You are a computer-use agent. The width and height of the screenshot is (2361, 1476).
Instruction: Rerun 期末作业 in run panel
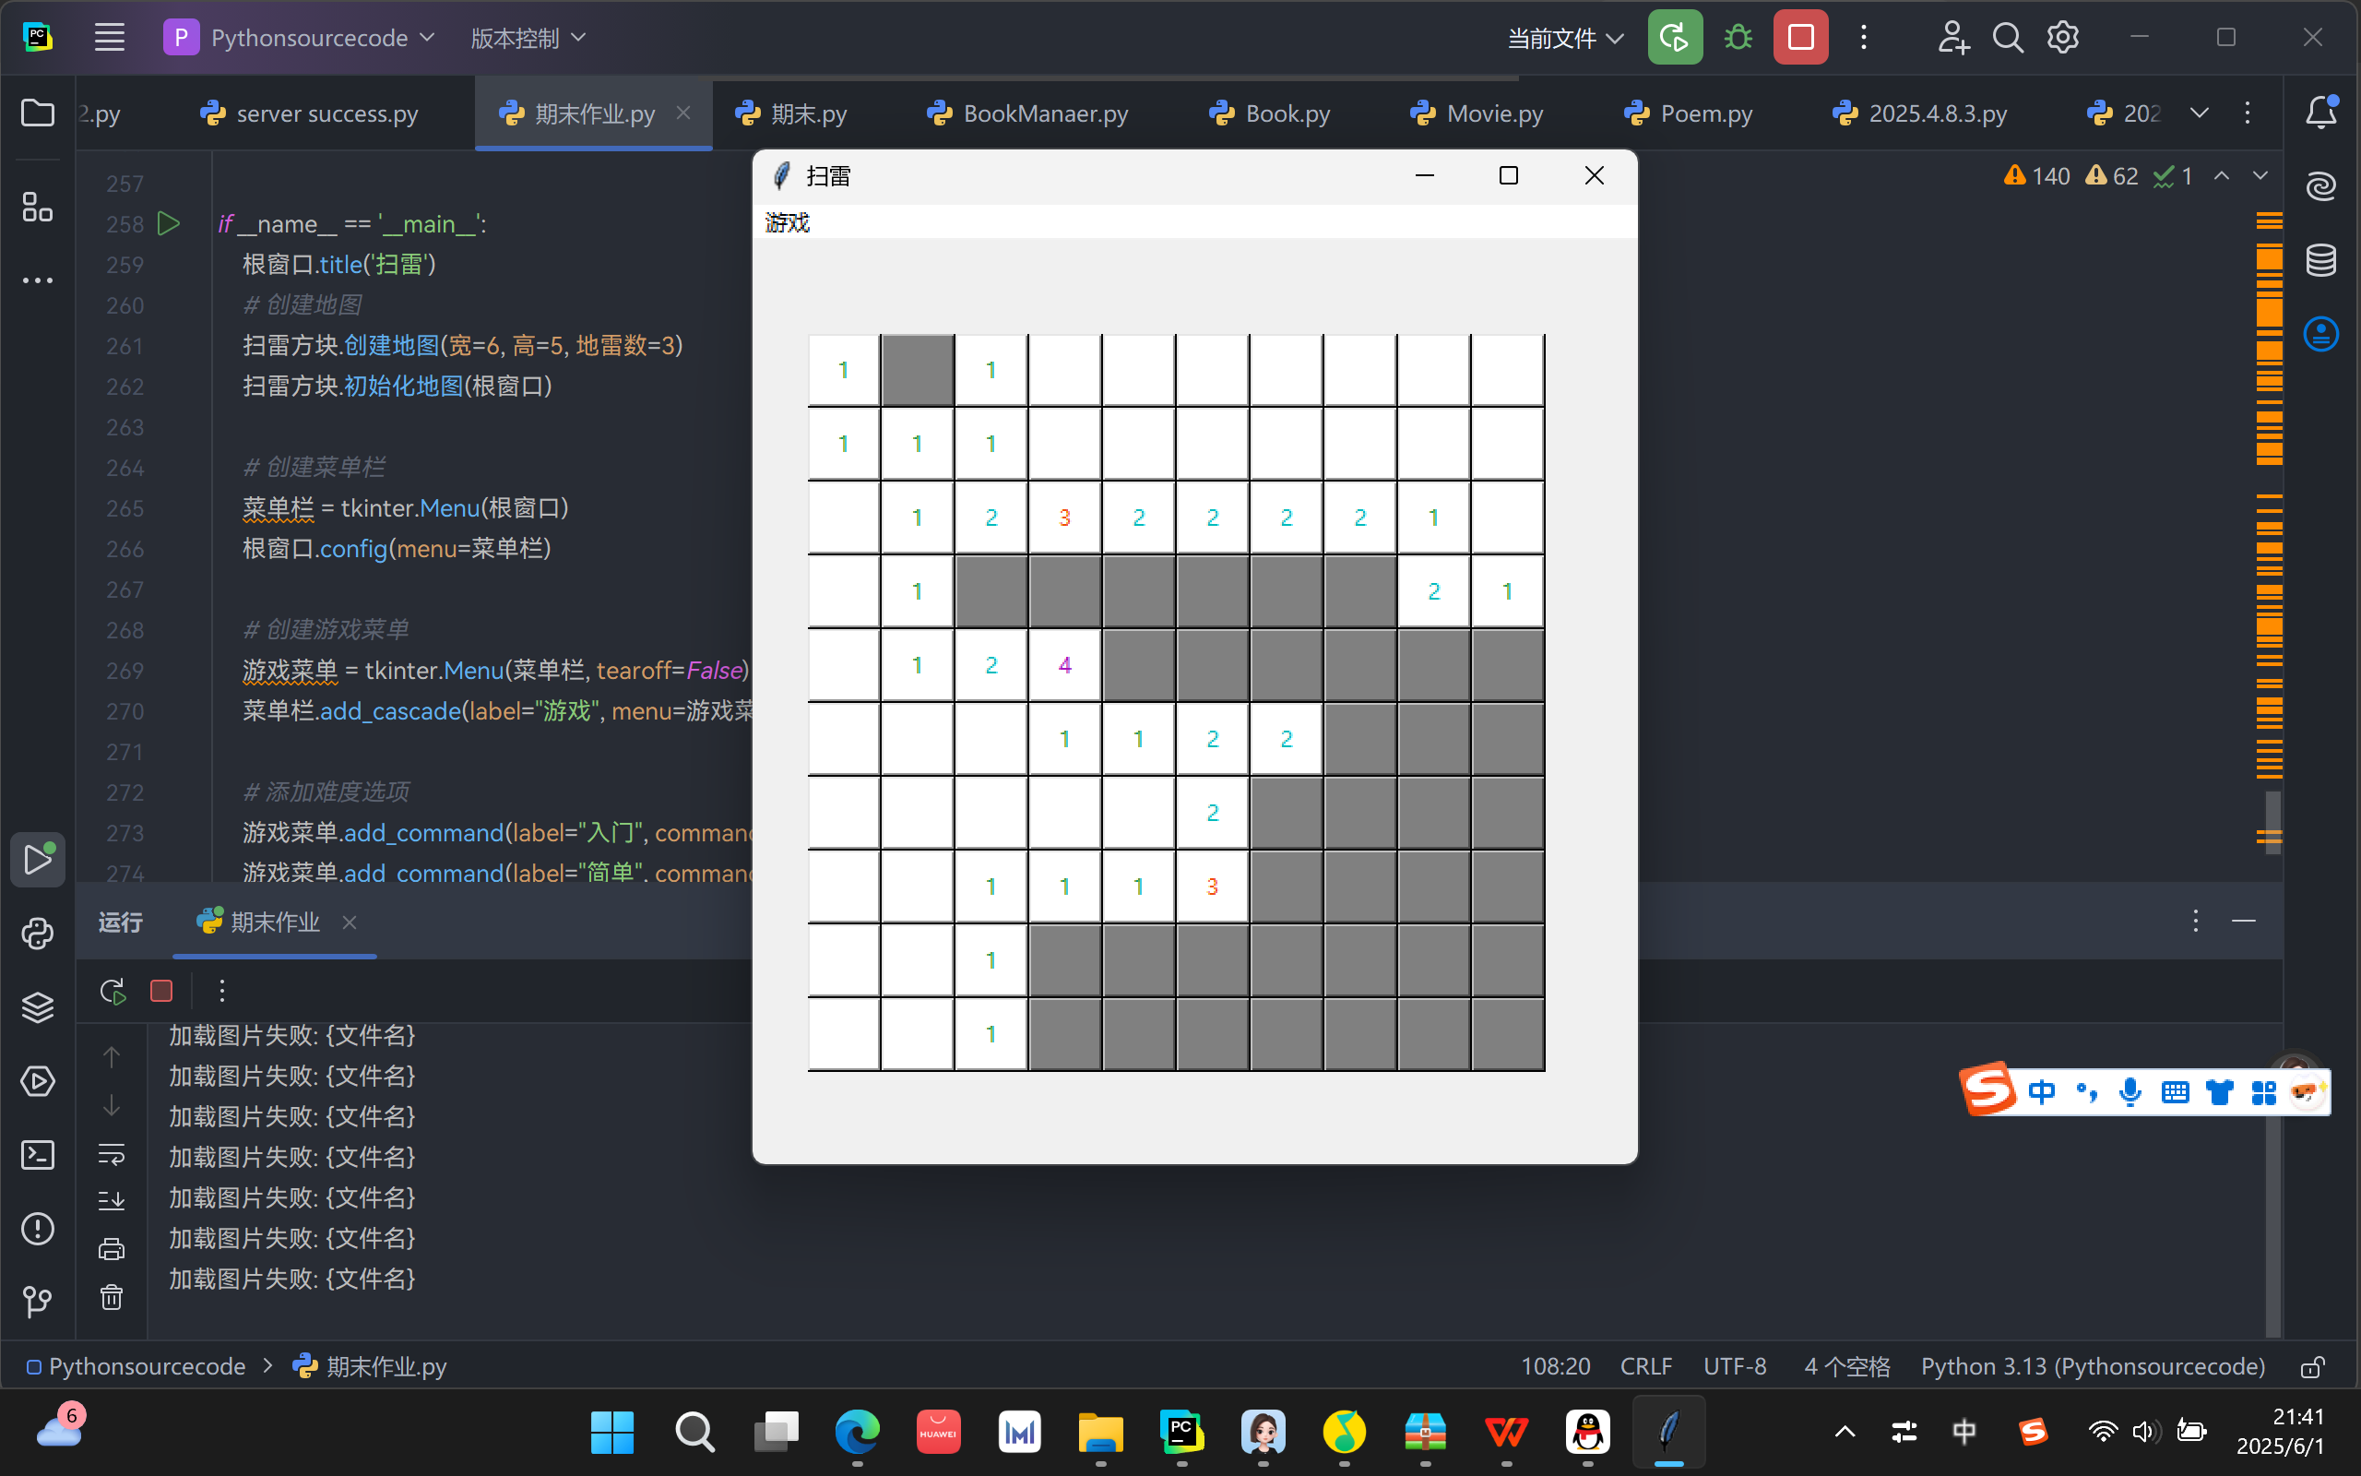pos(113,991)
